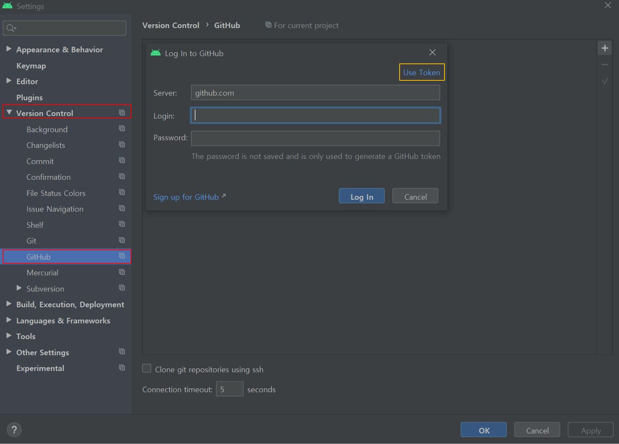Click project-level icon beside Subversion

tap(122, 288)
